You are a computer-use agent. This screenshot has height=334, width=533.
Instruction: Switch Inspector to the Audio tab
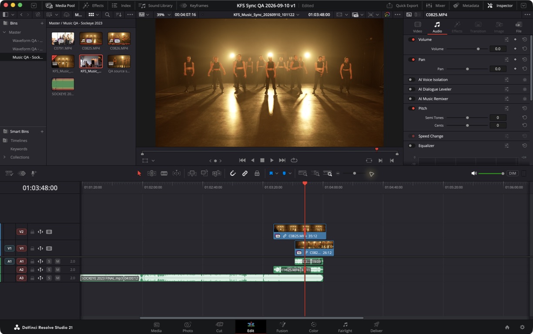click(x=437, y=27)
